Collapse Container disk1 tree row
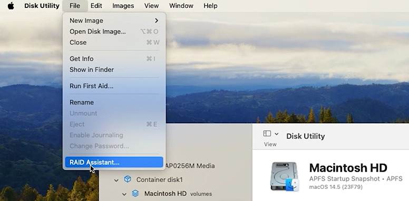 pos(116,180)
